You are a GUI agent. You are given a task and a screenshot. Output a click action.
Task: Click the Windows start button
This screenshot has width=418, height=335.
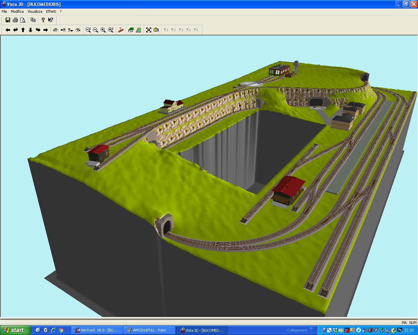pos(16,330)
